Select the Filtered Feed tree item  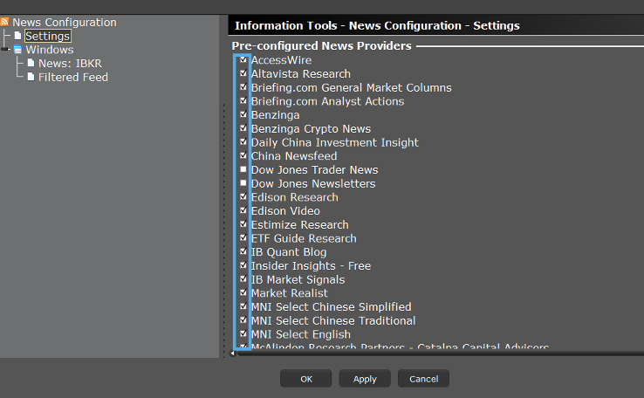click(72, 78)
